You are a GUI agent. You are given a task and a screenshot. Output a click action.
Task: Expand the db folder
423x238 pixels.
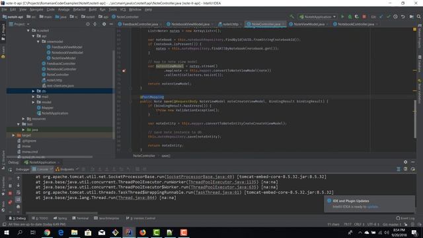[x=33, y=91]
